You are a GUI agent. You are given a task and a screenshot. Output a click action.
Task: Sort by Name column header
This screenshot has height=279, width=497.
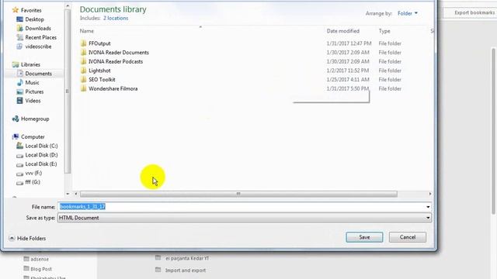coord(87,31)
